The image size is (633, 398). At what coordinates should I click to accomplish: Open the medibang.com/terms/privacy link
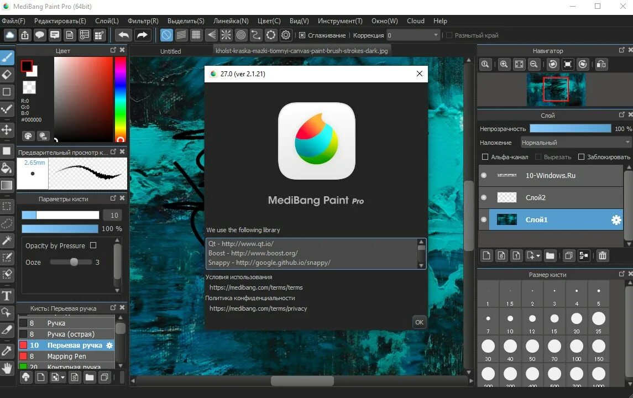pos(258,308)
